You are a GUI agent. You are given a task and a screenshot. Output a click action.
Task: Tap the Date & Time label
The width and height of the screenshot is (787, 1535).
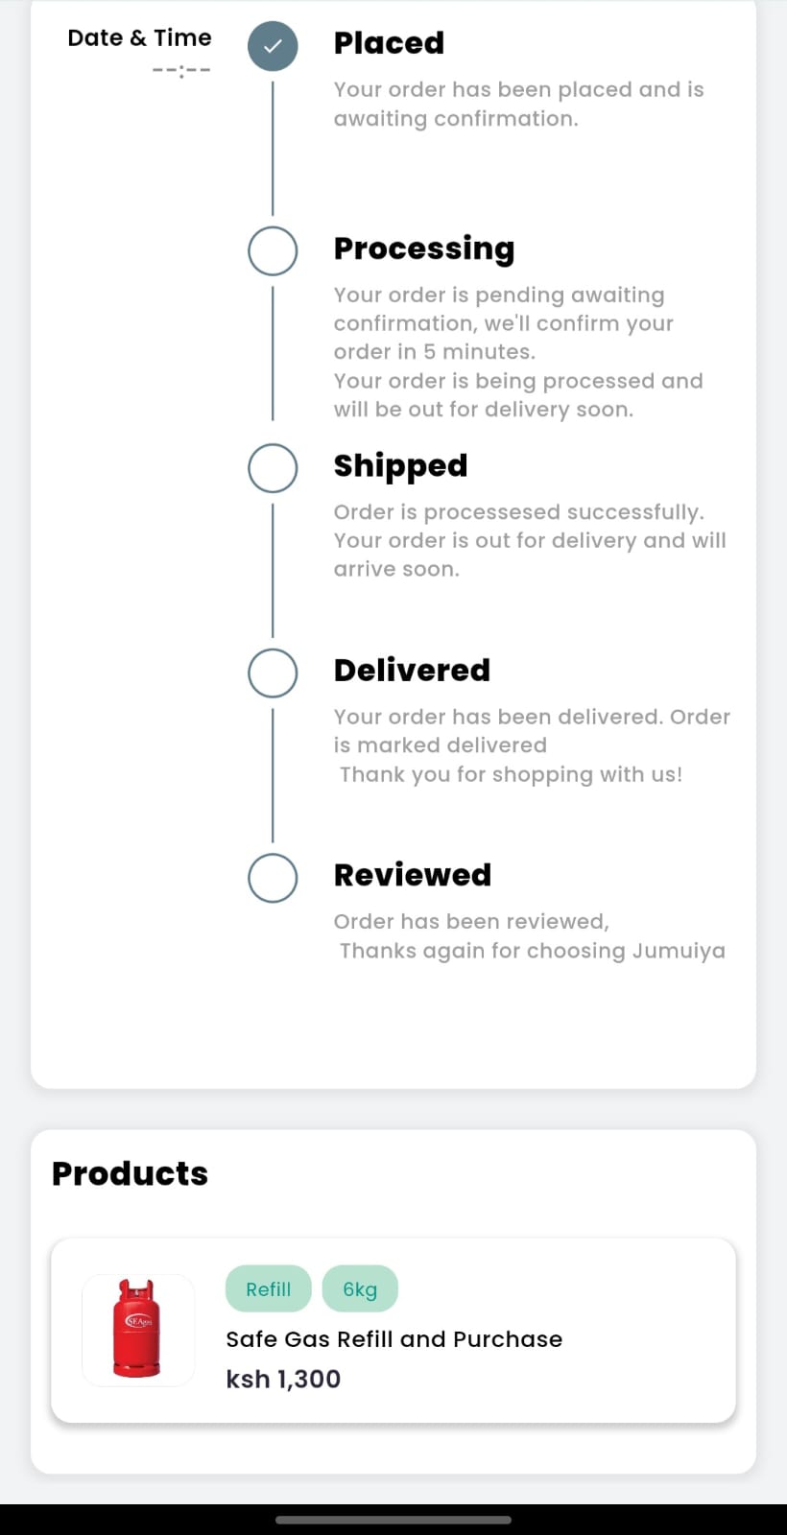[139, 37]
